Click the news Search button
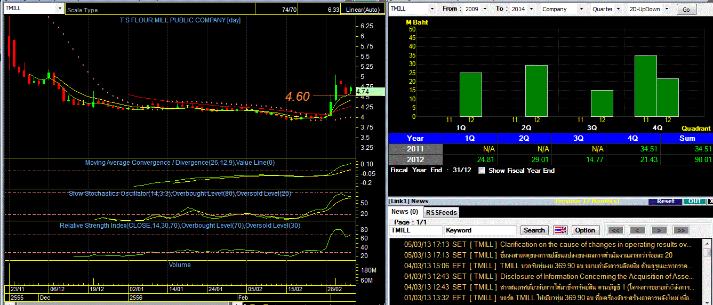Image resolution: width=713 pixels, height=305 pixels. (x=534, y=230)
